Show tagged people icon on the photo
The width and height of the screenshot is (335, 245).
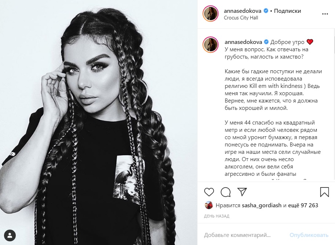point(10,235)
